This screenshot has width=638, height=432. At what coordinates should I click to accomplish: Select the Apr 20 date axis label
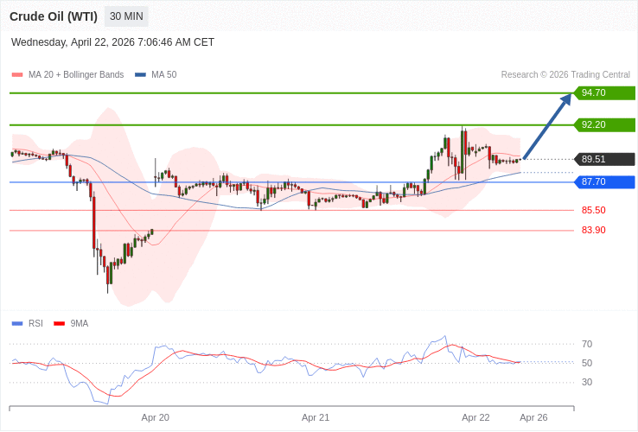point(156,417)
